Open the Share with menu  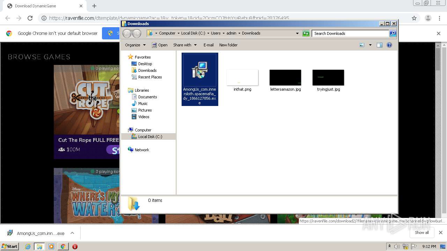click(185, 45)
